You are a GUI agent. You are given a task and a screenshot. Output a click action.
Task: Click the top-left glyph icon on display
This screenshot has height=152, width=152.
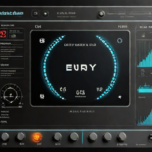pos(42,41)
